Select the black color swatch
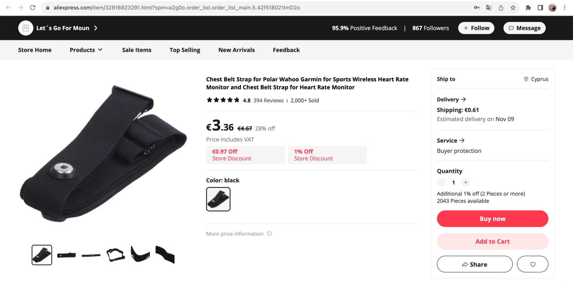Image resolution: width=573 pixels, height=283 pixels. tap(218, 199)
